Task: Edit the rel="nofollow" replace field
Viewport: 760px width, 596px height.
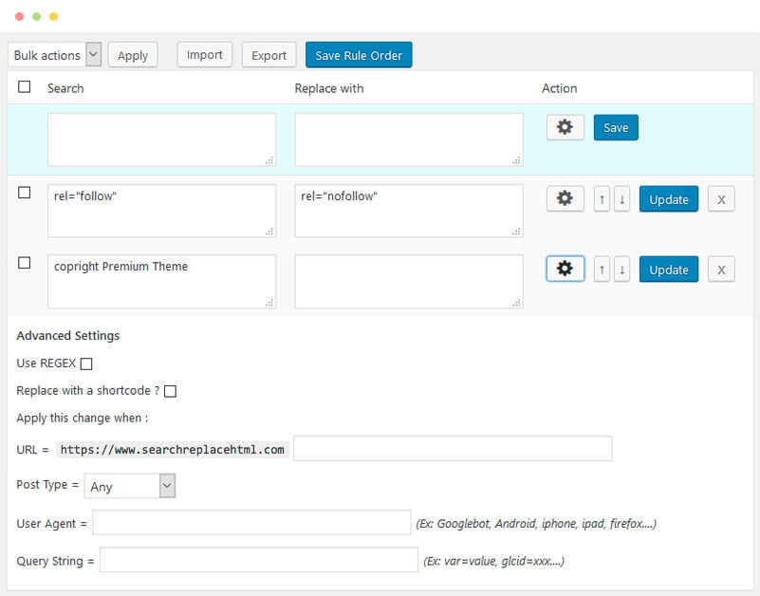Action: 409,211
